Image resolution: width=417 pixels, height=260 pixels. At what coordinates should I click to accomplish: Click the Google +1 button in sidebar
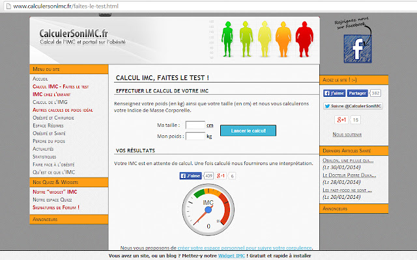[x=341, y=120]
